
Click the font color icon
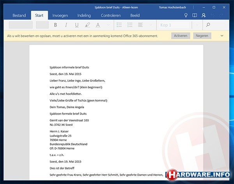point(97,25)
